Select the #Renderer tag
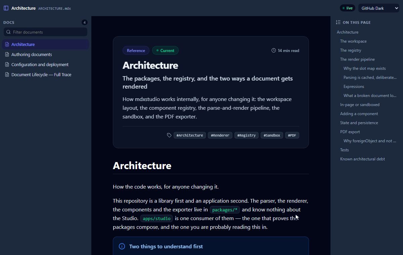Image resolution: width=403 pixels, height=255 pixels. 220,135
